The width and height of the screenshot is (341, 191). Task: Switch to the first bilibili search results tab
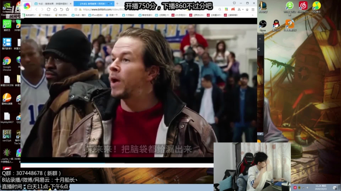point(53,4)
